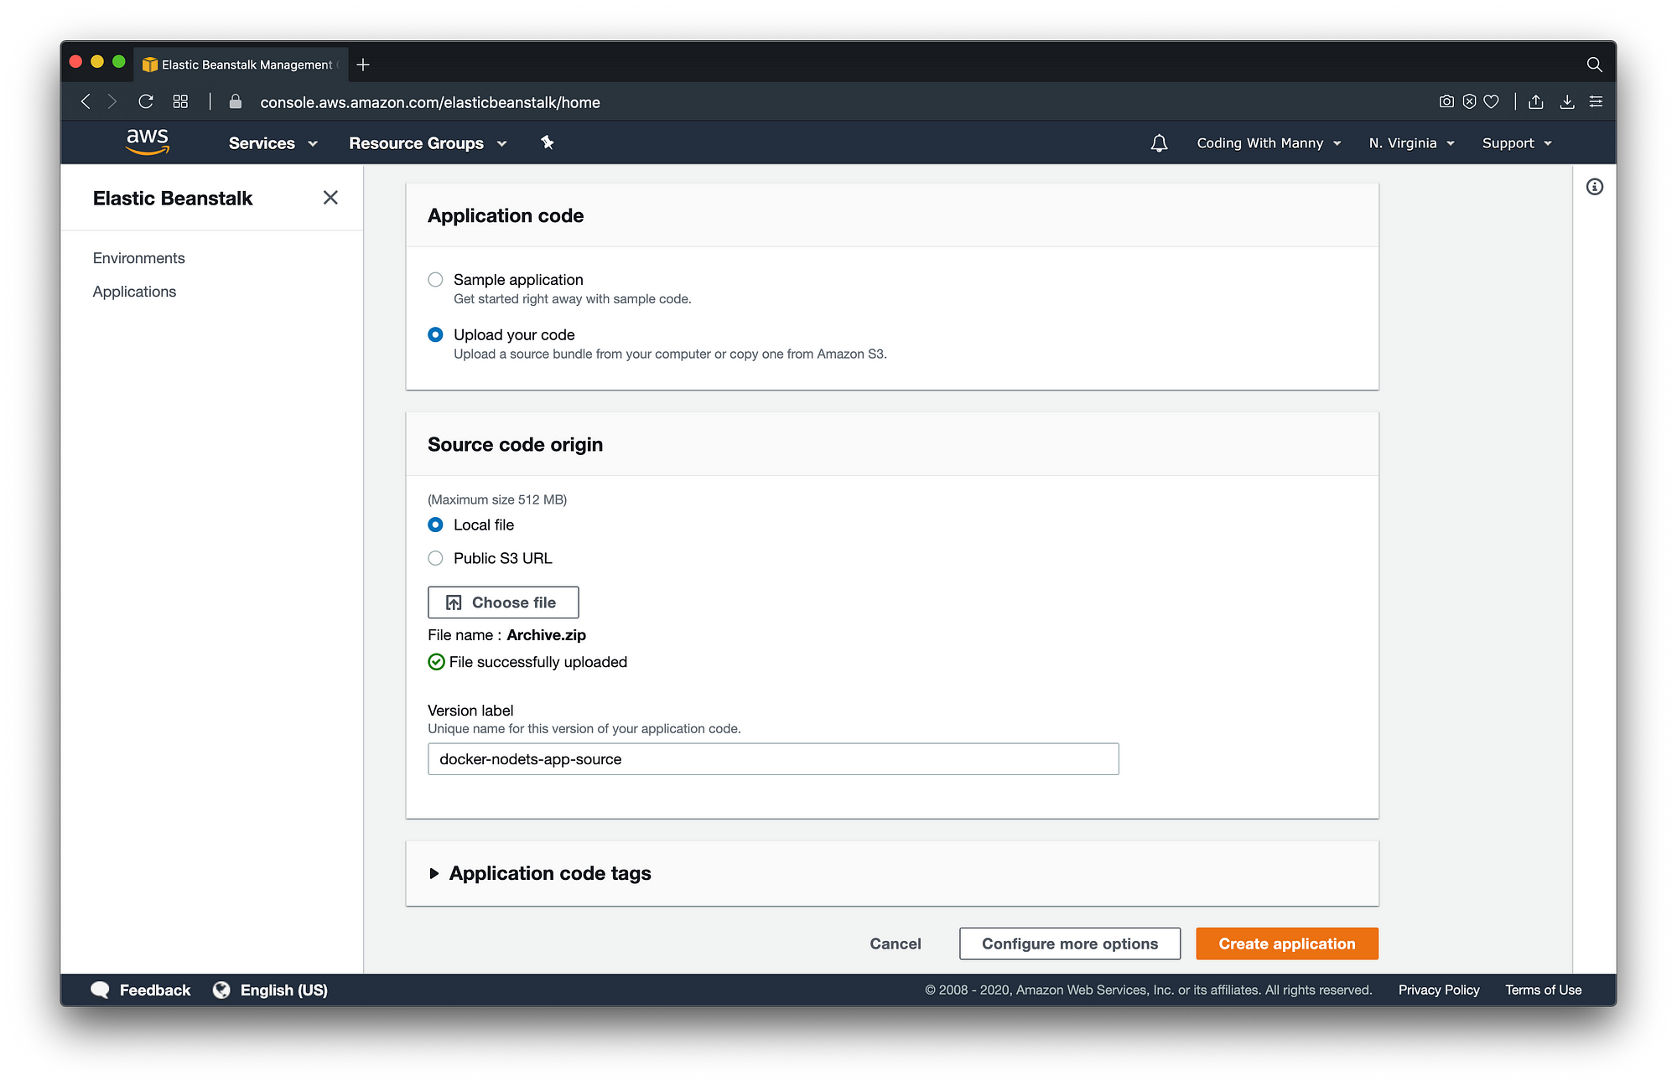Click the AWS logo
Viewport: 1677px width, 1086px height.
148,142
